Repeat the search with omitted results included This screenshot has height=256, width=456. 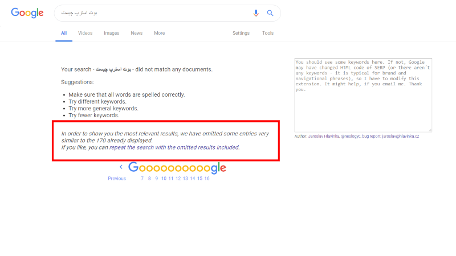[174, 147]
